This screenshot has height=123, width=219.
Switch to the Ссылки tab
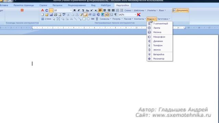pyautogui.click(x=43, y=5)
